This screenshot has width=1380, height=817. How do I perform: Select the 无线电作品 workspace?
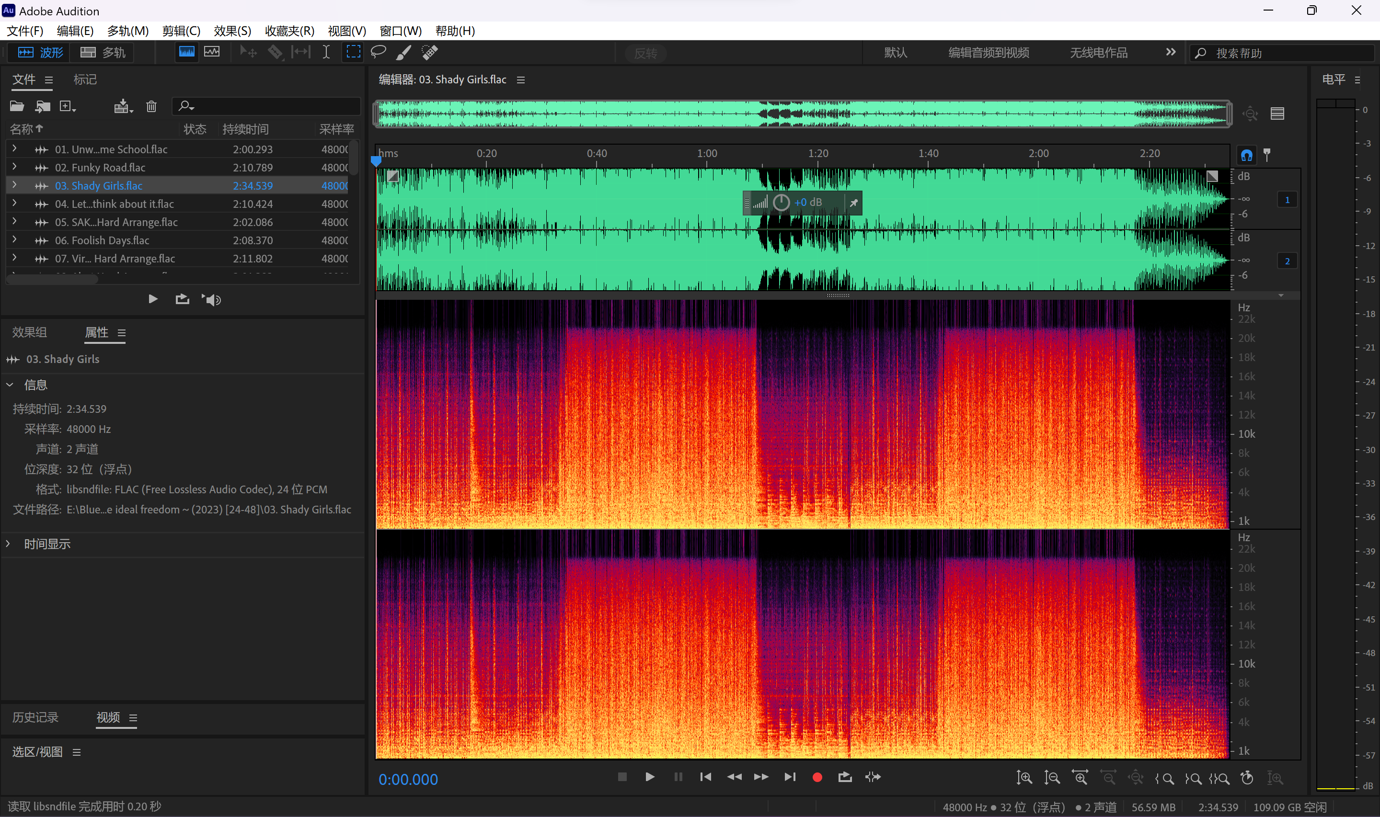click(1098, 53)
